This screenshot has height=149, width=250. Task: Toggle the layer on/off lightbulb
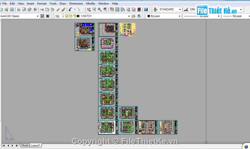(x=63, y=16)
